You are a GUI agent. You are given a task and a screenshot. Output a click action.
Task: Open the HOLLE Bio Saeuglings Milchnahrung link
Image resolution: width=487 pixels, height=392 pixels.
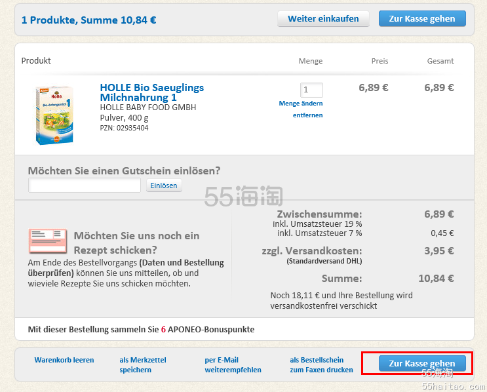[151, 92]
